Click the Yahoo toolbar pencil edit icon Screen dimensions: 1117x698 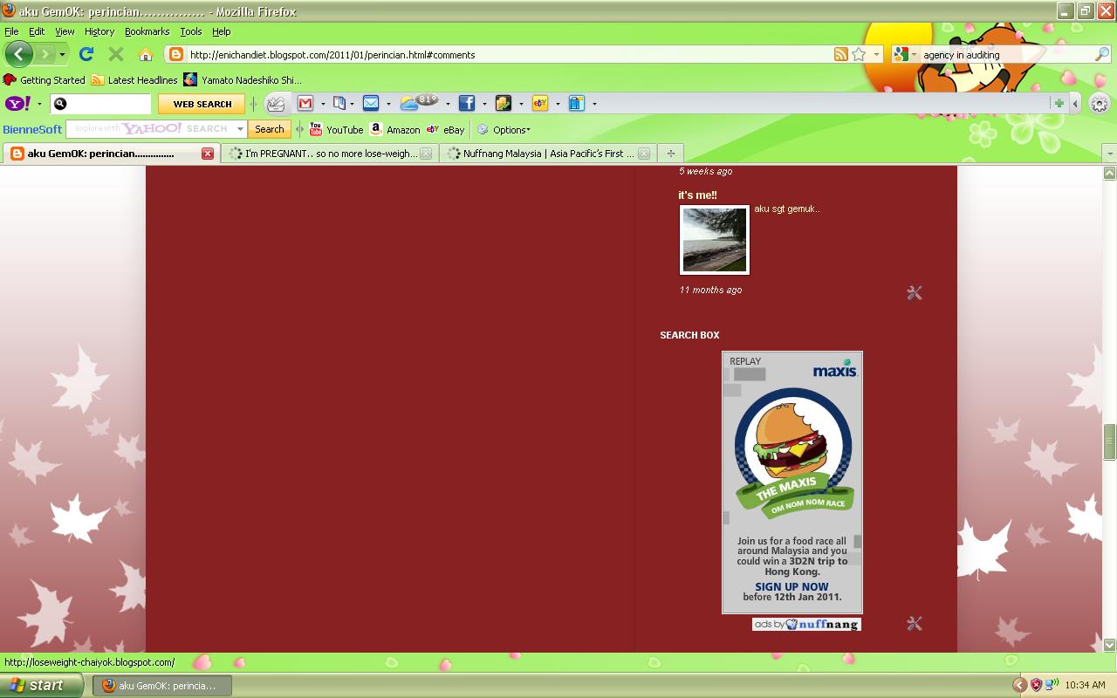pyautogui.click(x=276, y=104)
